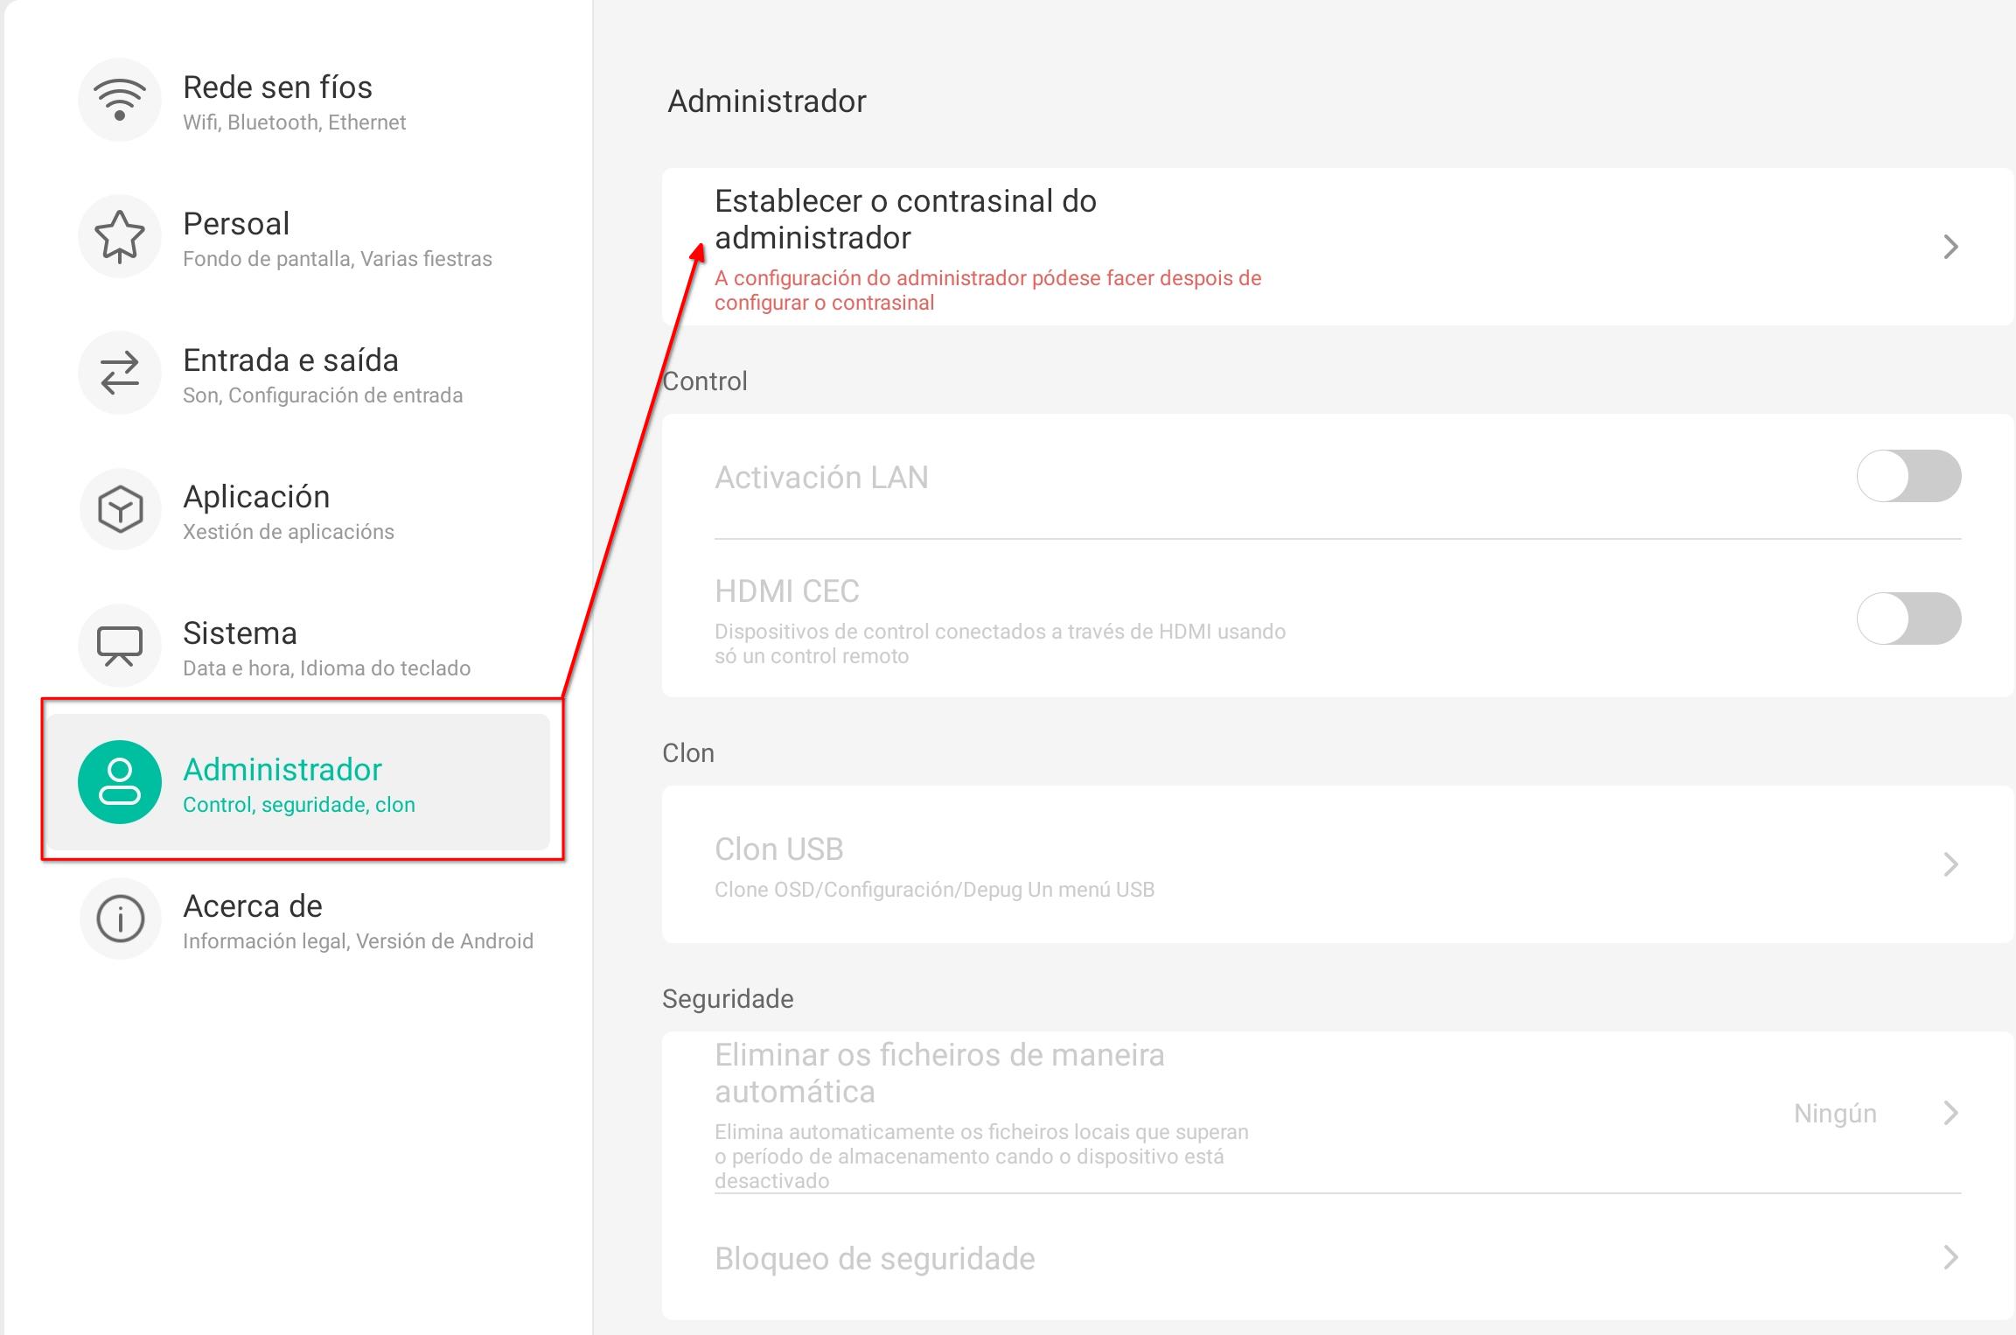Open Eliminar os ficheiros de maneira automática
Viewport: 2016px width, 1335px height.
click(x=940, y=1074)
